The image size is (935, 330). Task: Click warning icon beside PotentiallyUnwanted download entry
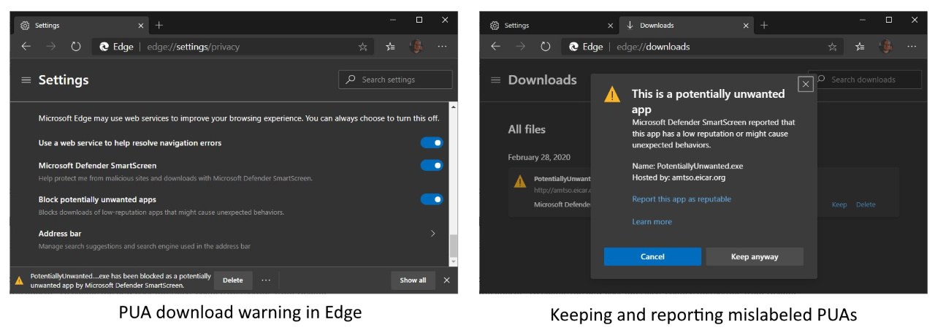(520, 182)
